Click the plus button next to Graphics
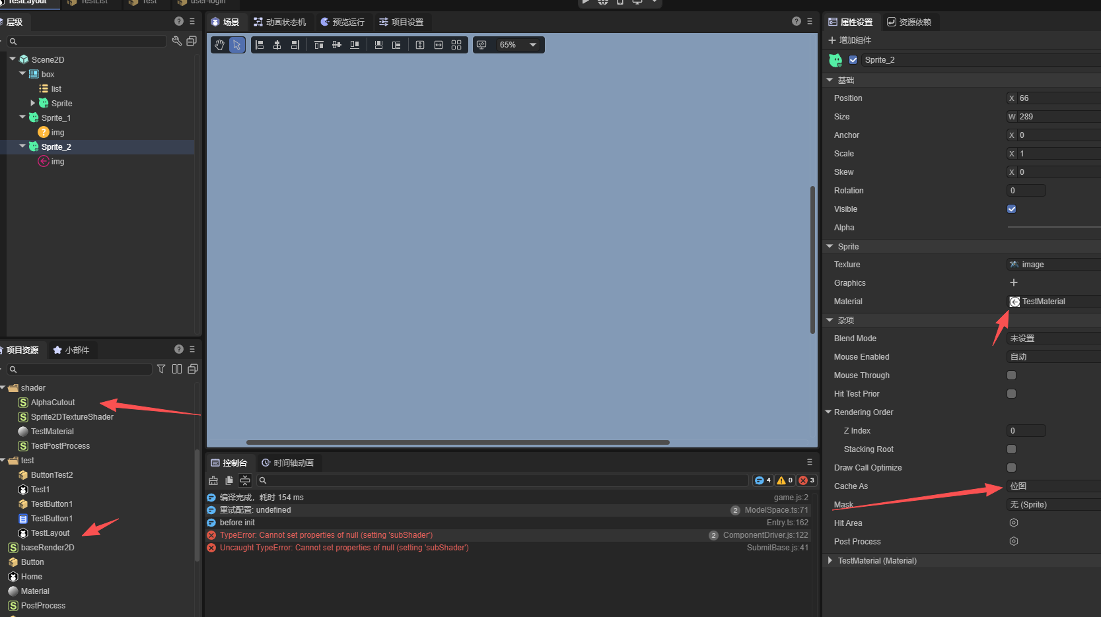 (x=1013, y=283)
